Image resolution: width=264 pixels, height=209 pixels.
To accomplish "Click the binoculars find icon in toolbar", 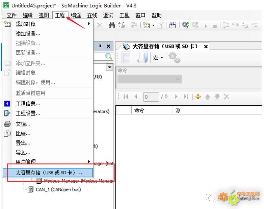I will [112, 25].
